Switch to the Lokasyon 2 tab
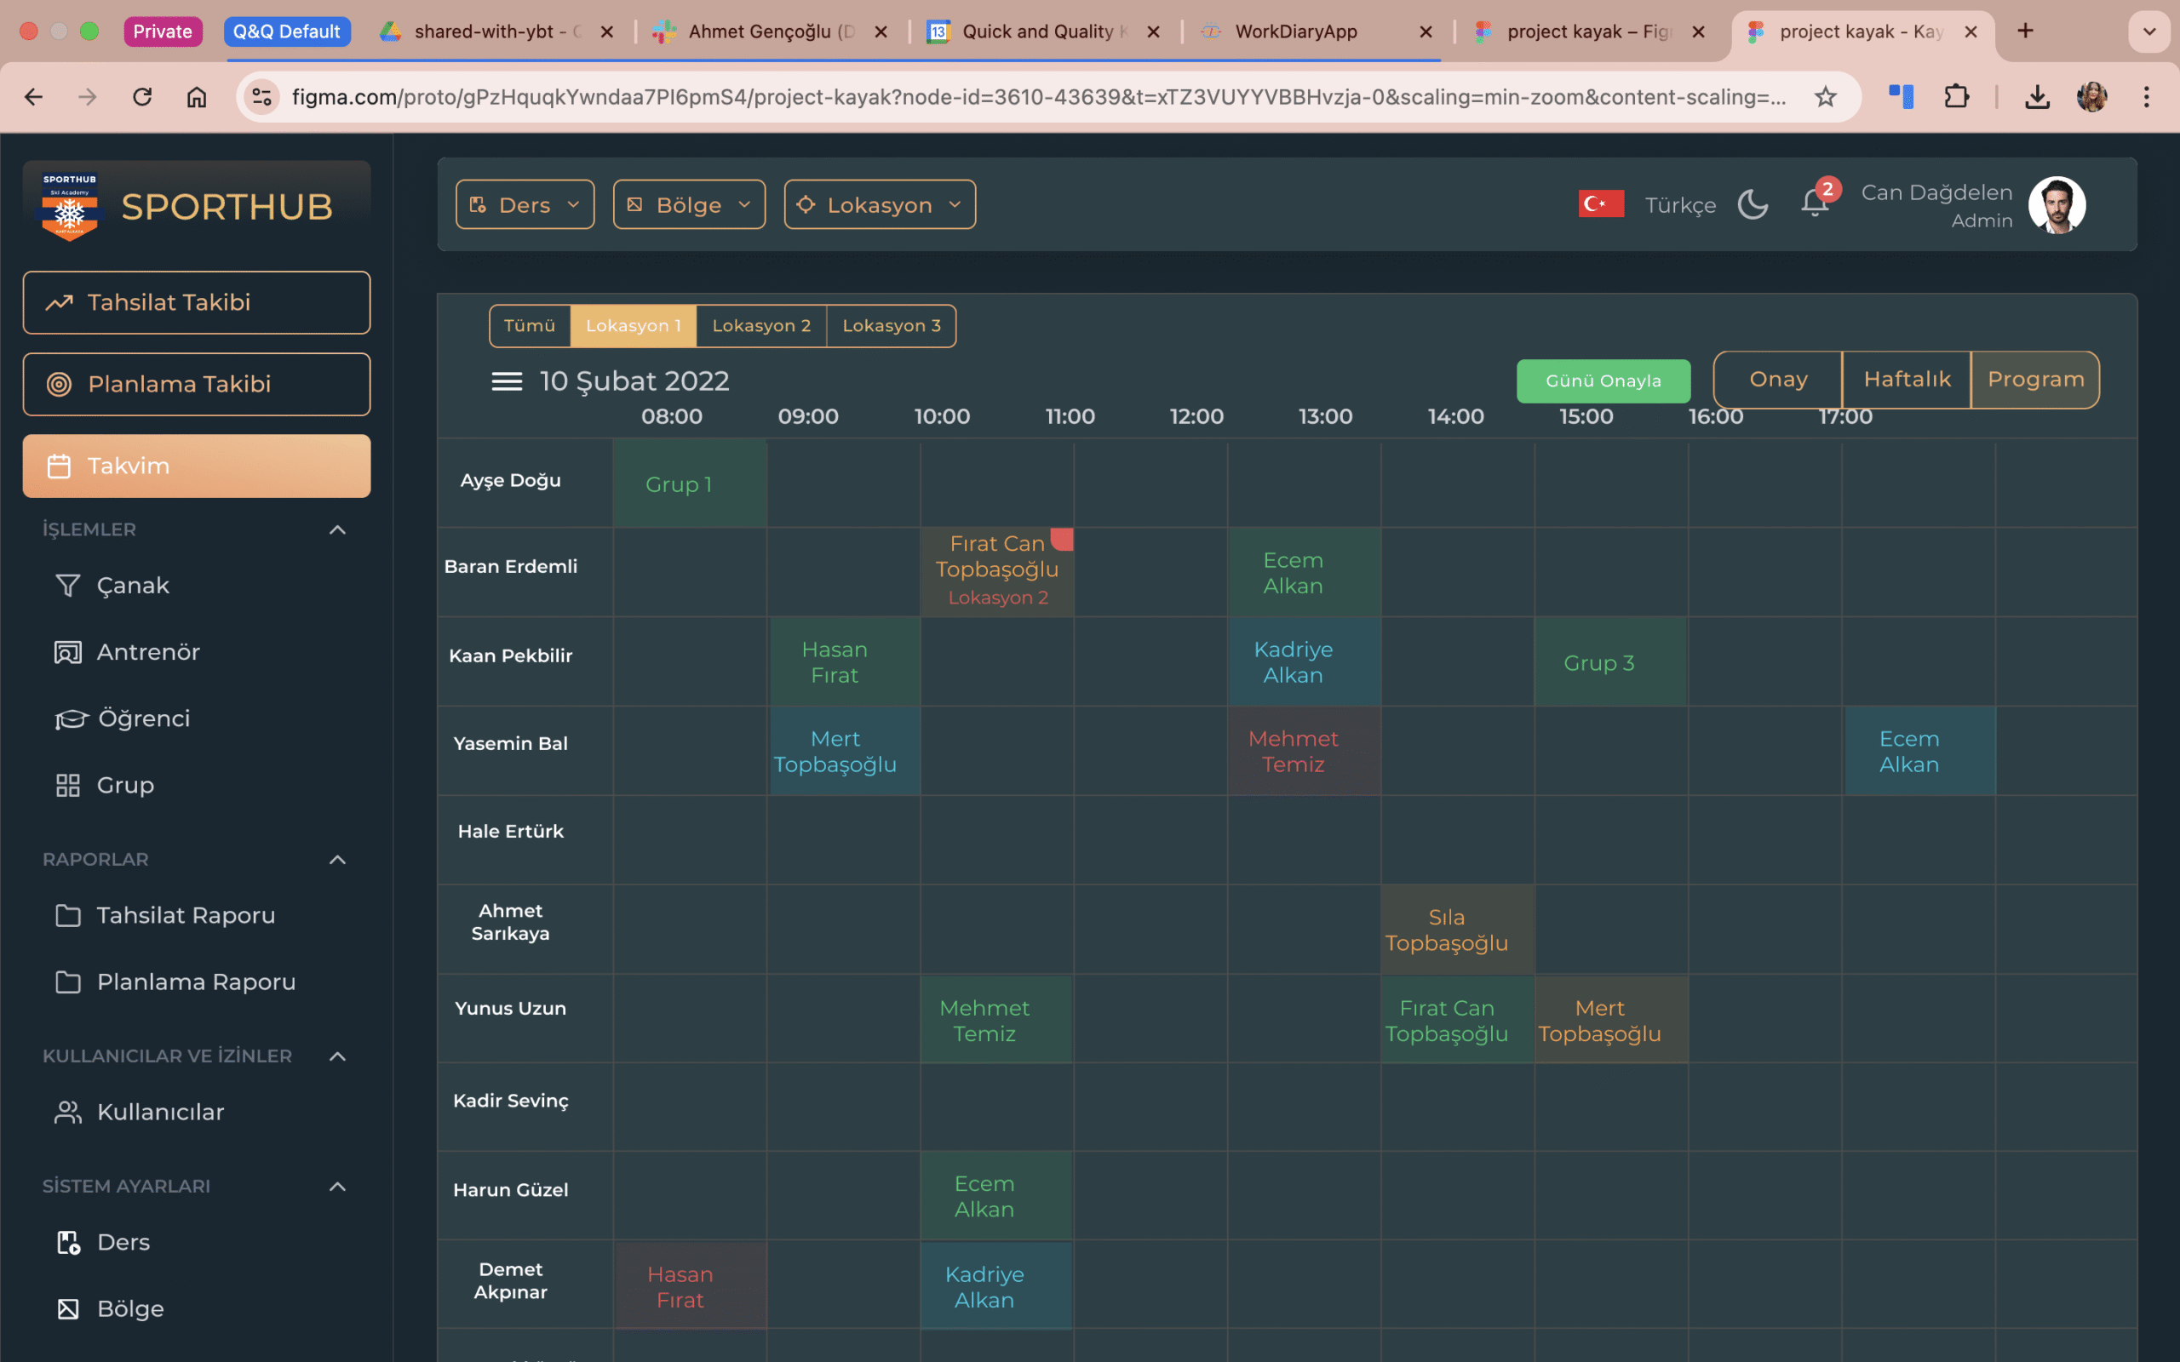2180x1362 pixels. (761, 325)
